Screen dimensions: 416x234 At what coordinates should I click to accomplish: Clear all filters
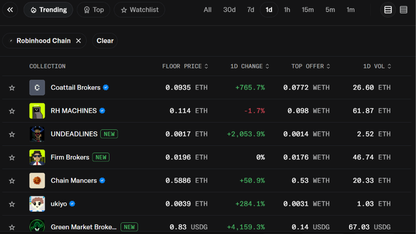pyautogui.click(x=105, y=41)
